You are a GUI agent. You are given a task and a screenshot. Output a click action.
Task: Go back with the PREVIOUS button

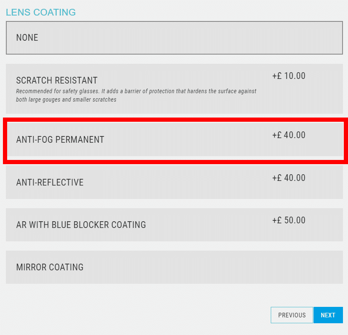click(292, 315)
